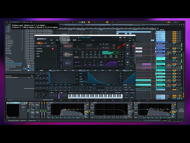Click the envelope REL knob

point(69,88)
